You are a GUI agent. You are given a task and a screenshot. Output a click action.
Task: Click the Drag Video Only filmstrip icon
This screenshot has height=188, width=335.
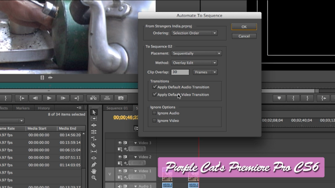[42, 78]
